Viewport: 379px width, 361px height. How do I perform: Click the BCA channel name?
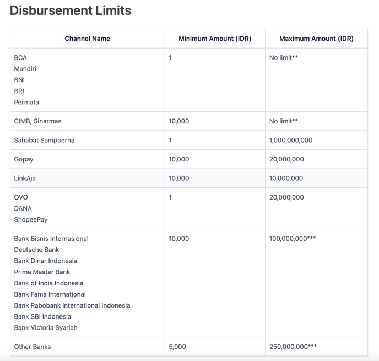[x=20, y=58]
